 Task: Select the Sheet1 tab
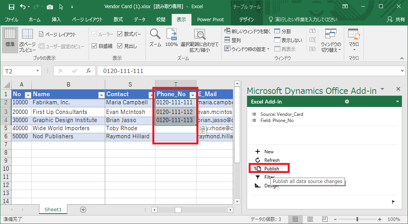[53, 209]
